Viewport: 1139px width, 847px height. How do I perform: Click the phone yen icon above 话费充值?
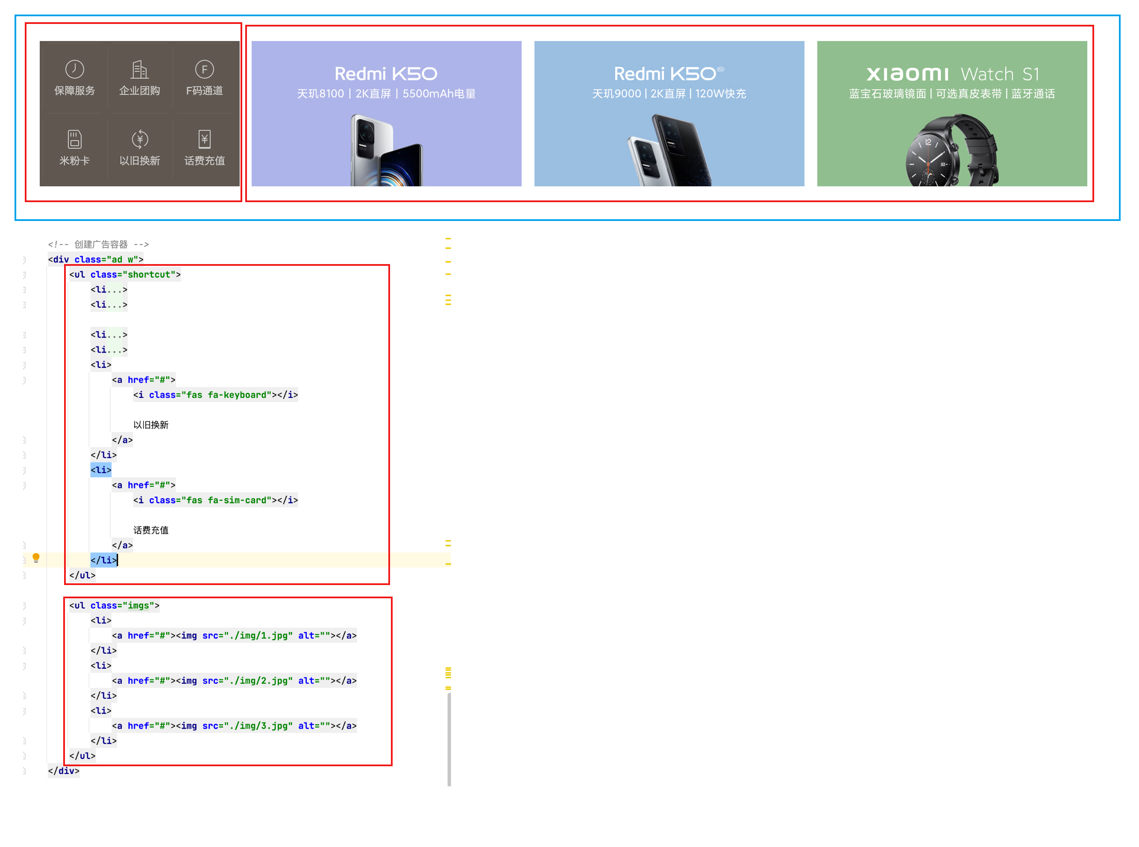(x=205, y=139)
